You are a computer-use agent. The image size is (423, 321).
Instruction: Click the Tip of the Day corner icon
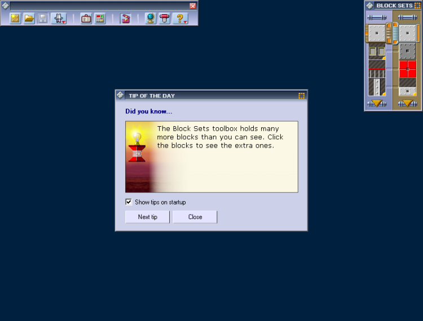tap(302, 96)
